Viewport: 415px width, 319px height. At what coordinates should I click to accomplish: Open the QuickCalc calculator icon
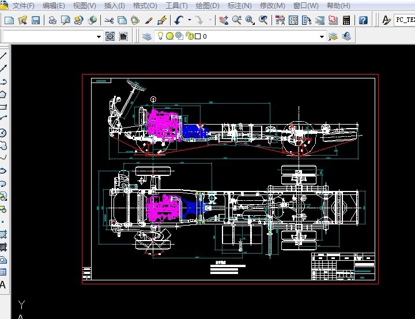point(346,20)
